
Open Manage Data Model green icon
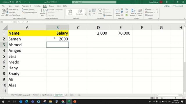tap(127, 15)
